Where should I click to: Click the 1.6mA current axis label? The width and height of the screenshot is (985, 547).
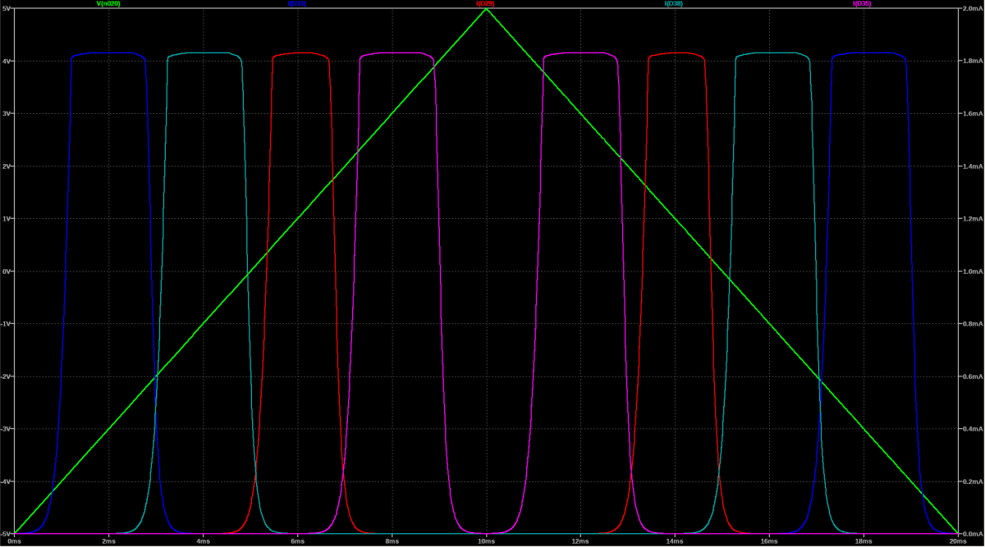click(972, 113)
